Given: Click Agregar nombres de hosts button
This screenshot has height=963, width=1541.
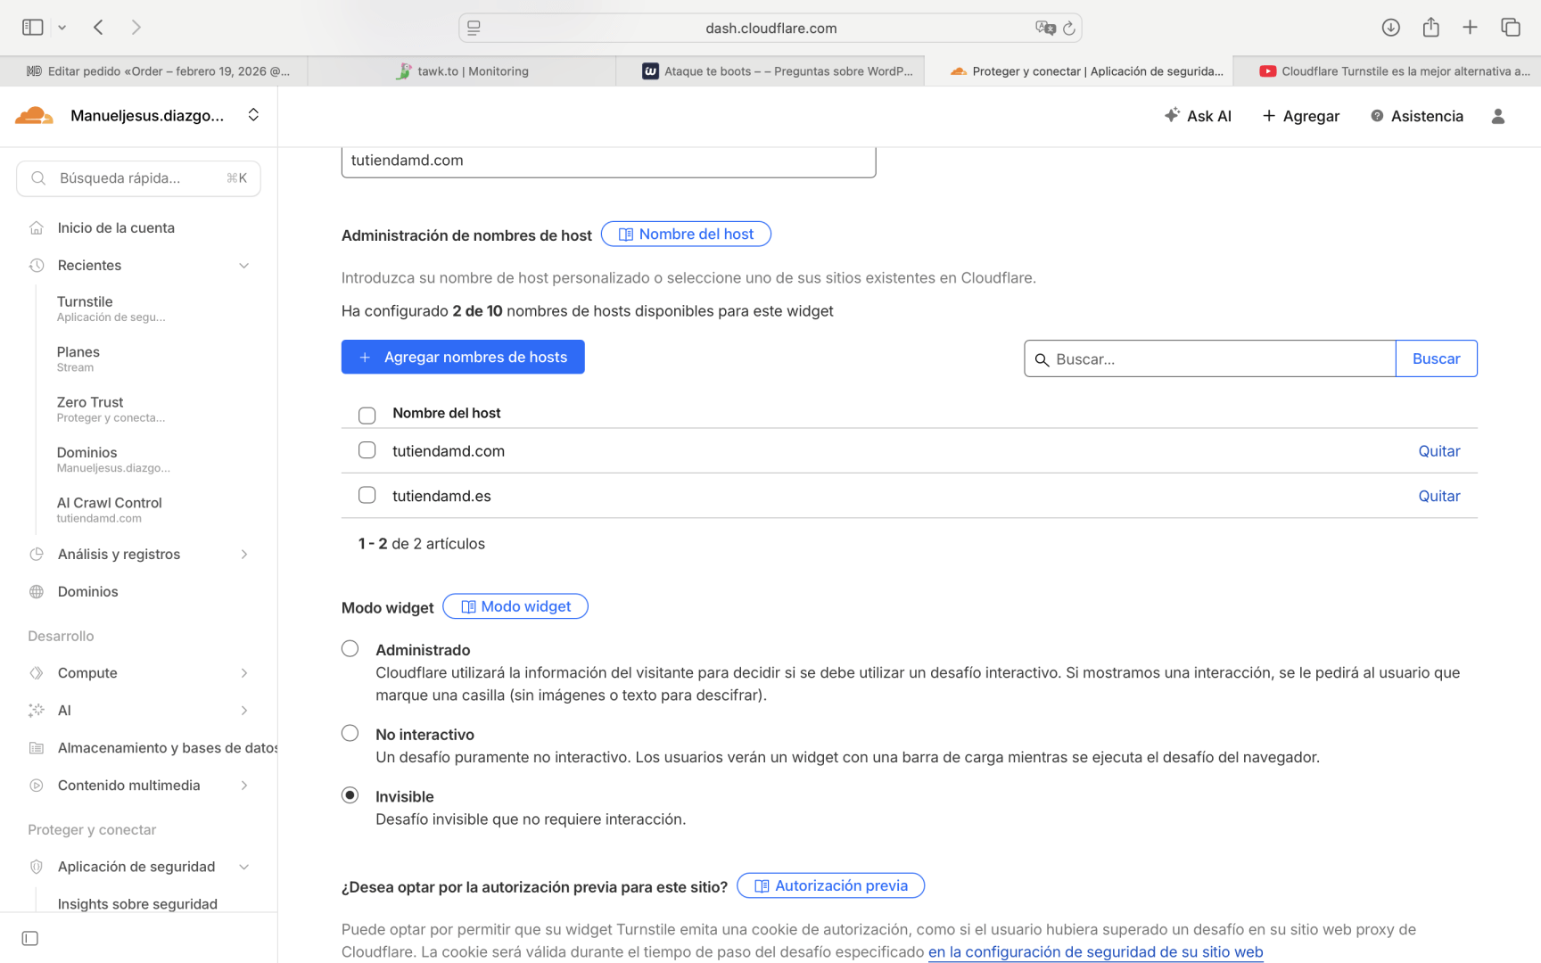Looking at the screenshot, I should (x=463, y=357).
